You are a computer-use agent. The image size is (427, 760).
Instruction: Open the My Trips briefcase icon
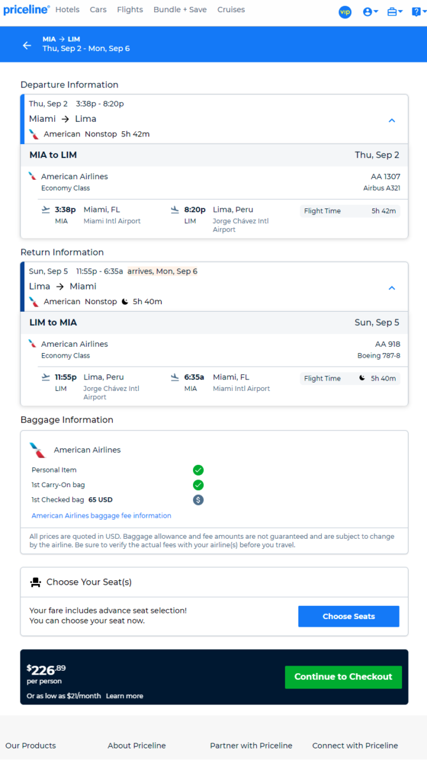point(395,12)
